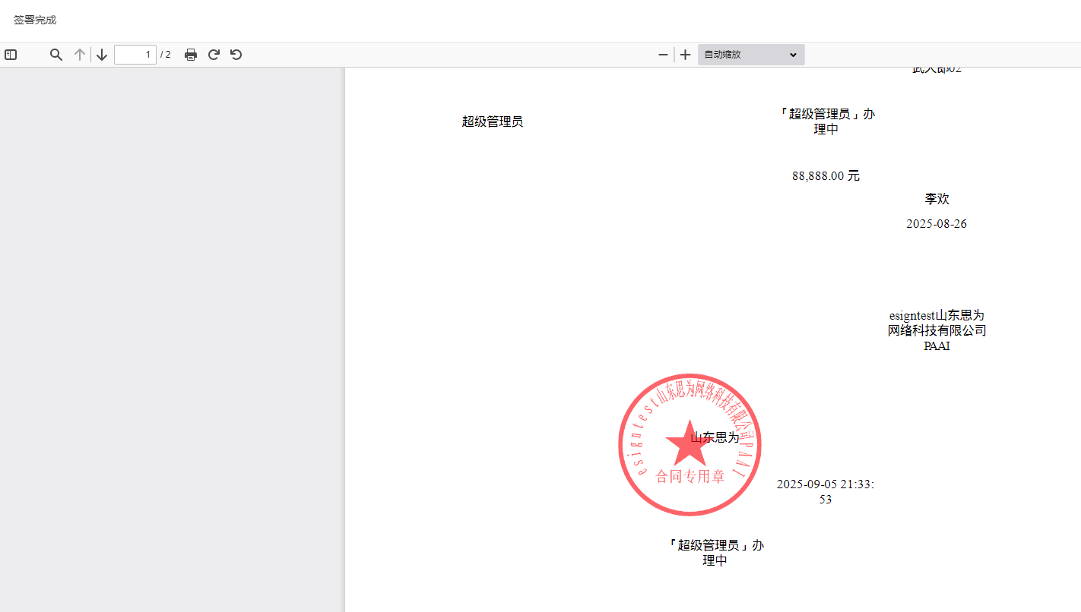Open the find-in-document search tool

click(x=56, y=55)
